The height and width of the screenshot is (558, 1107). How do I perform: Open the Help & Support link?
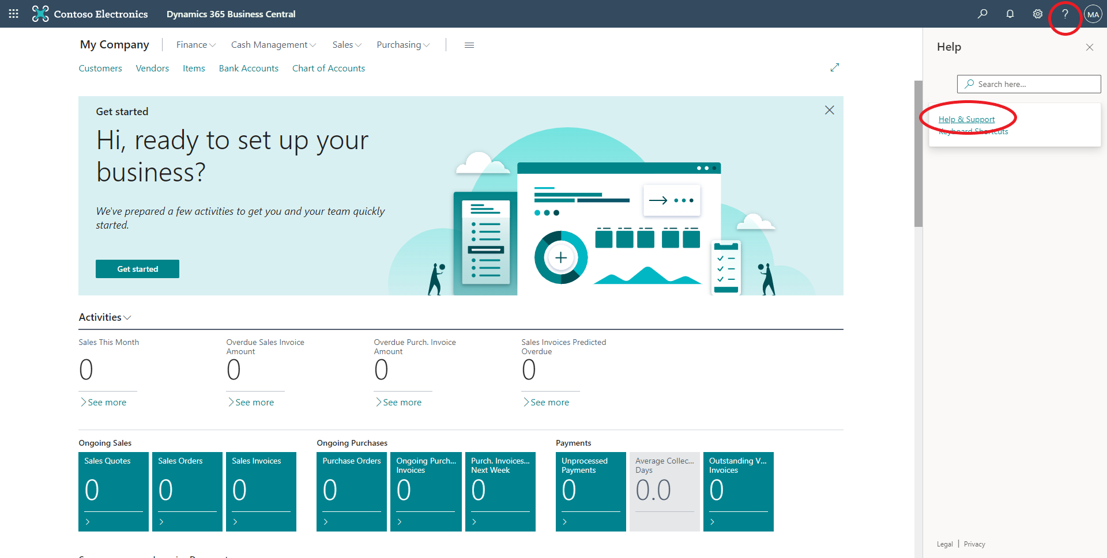[966, 119]
